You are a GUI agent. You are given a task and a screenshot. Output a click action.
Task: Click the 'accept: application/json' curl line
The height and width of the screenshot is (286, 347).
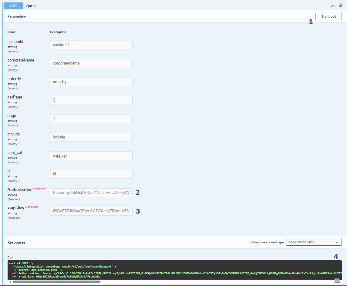(37, 270)
